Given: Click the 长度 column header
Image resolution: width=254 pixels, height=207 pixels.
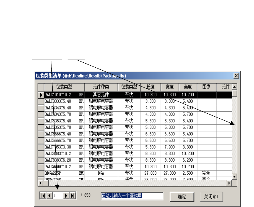Looking at the screenshot, I should (x=151, y=87).
